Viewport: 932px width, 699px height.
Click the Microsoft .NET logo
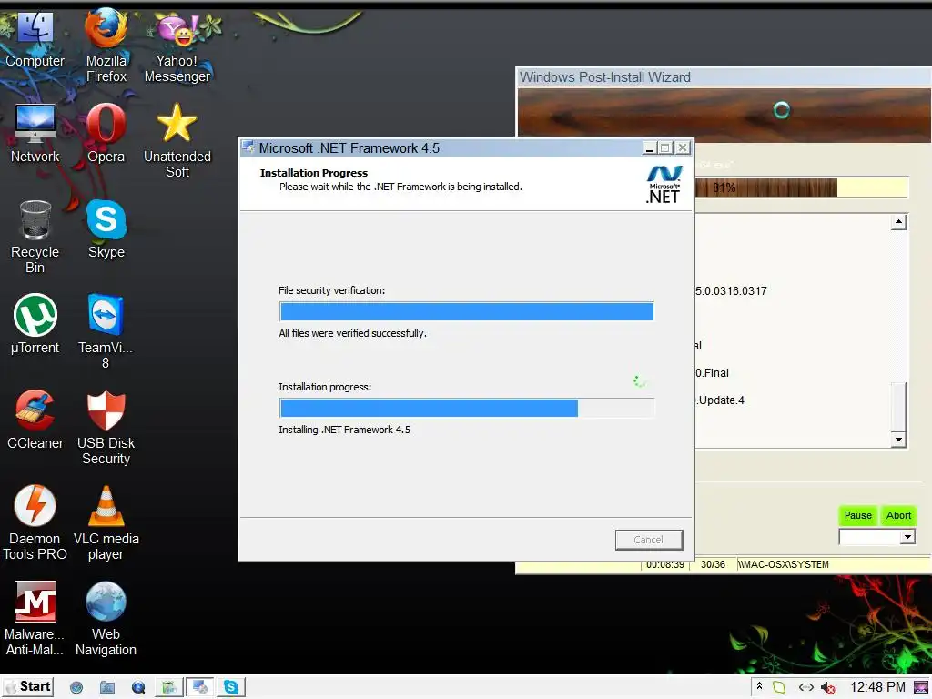pos(664,184)
